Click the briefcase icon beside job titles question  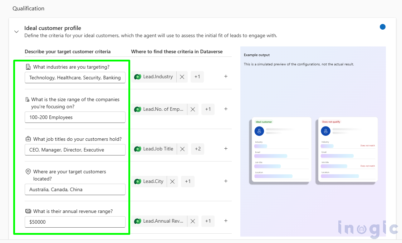[x=28, y=139]
